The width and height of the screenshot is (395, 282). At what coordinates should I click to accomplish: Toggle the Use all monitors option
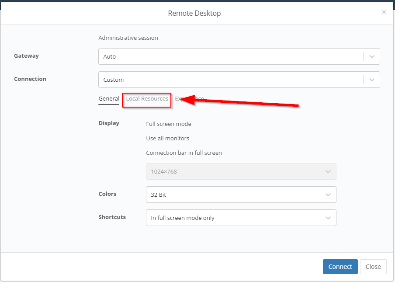167,138
